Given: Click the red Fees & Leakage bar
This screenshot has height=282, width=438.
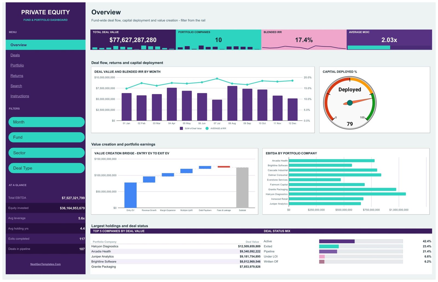Looking at the screenshot, I should [224, 167].
